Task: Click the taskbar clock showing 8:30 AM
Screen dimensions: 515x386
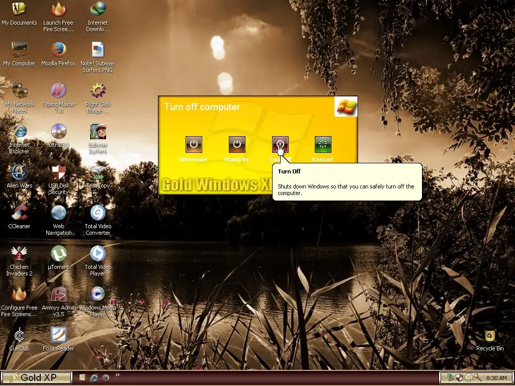Action: pos(496,378)
